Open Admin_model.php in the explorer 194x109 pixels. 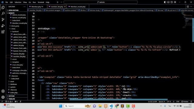[x=19, y=15]
